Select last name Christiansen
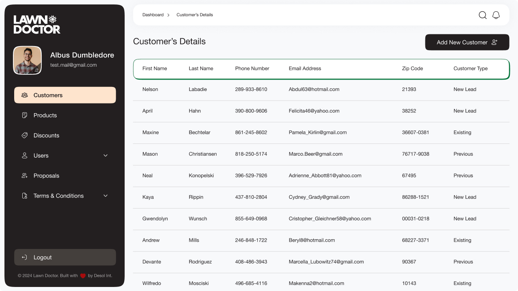Image resolution: width=518 pixels, height=291 pixels. click(203, 154)
